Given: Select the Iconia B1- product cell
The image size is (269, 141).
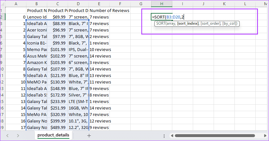Looking at the screenshot, I should [x=37, y=43].
